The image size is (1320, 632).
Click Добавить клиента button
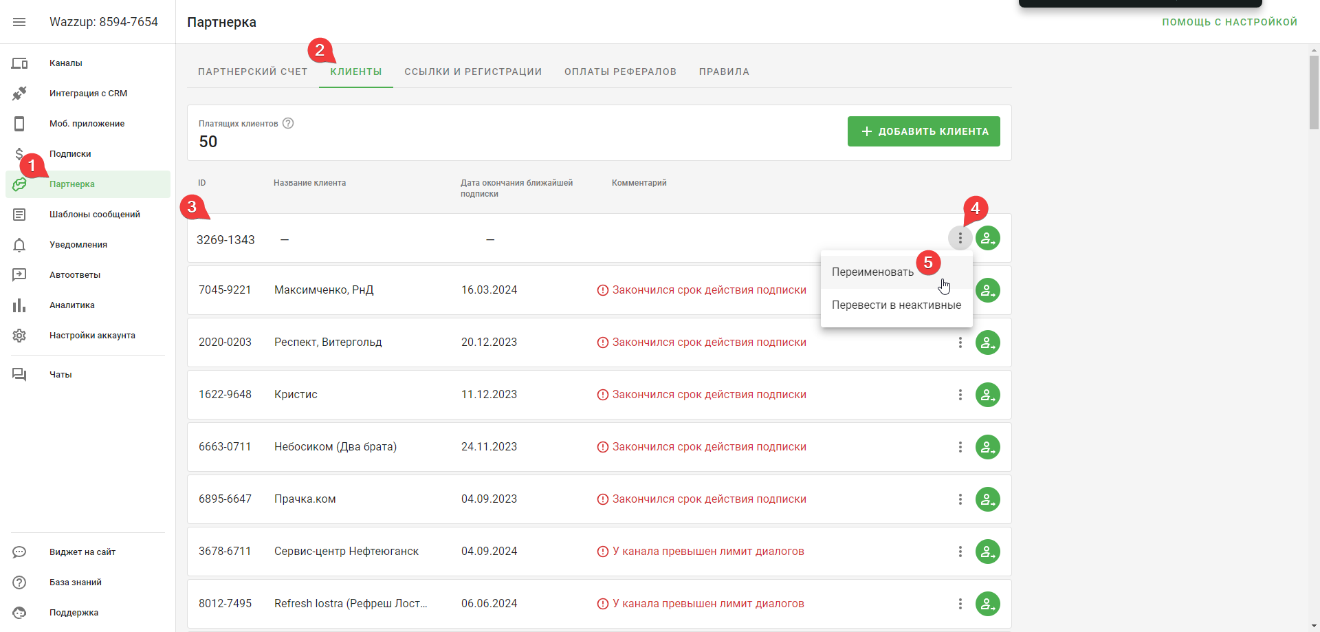(x=924, y=131)
